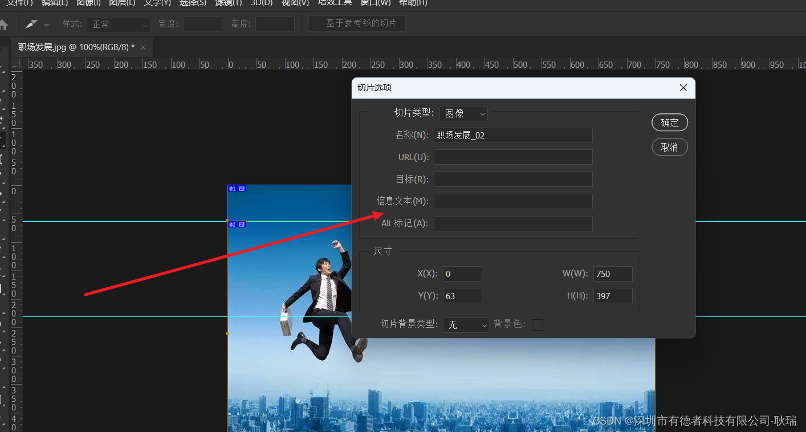Click the Y(Y) field showing 63
Viewport: 806px width, 432px height.
coord(462,296)
